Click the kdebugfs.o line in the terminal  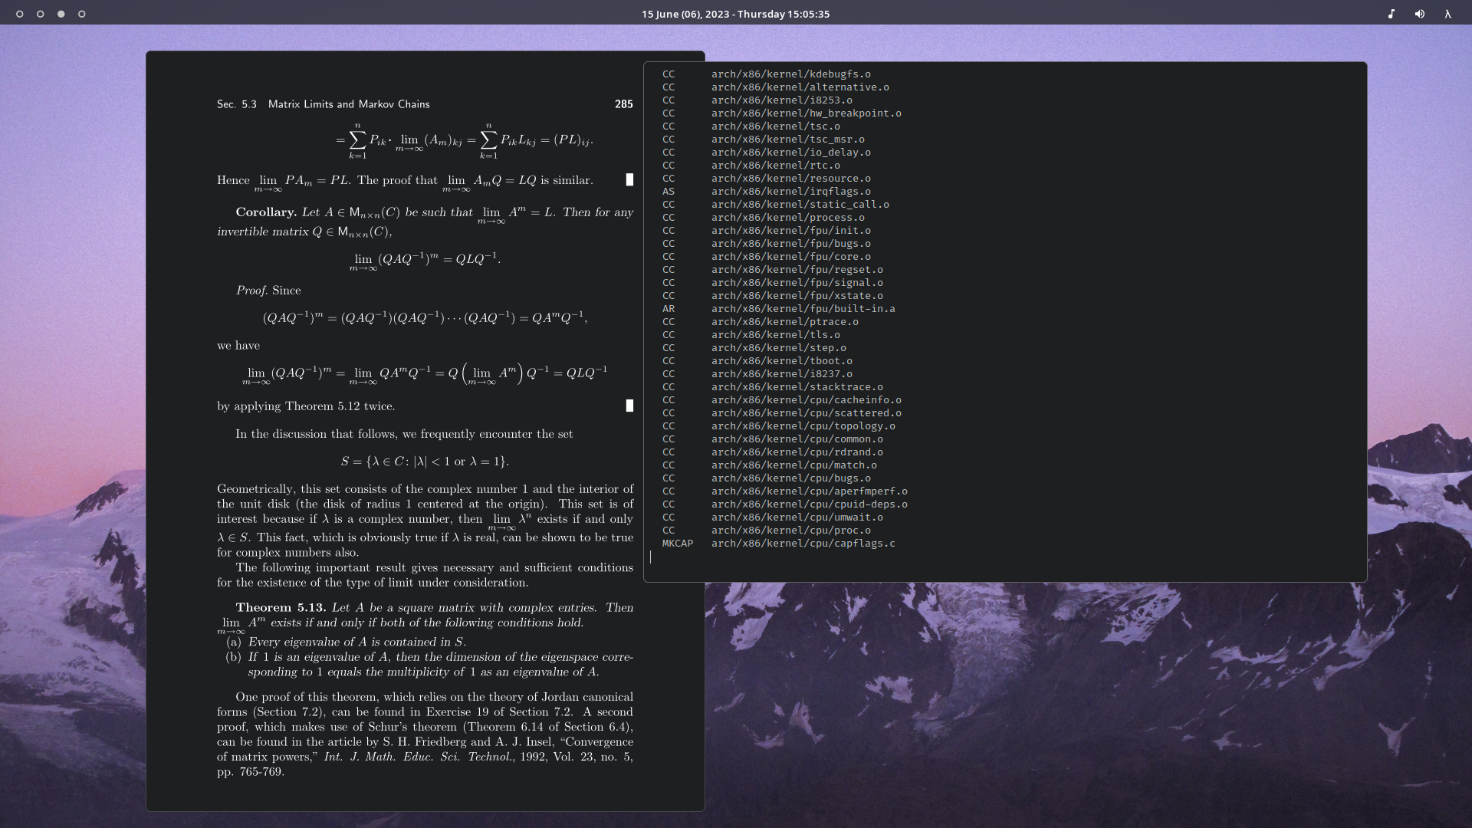[x=790, y=74]
